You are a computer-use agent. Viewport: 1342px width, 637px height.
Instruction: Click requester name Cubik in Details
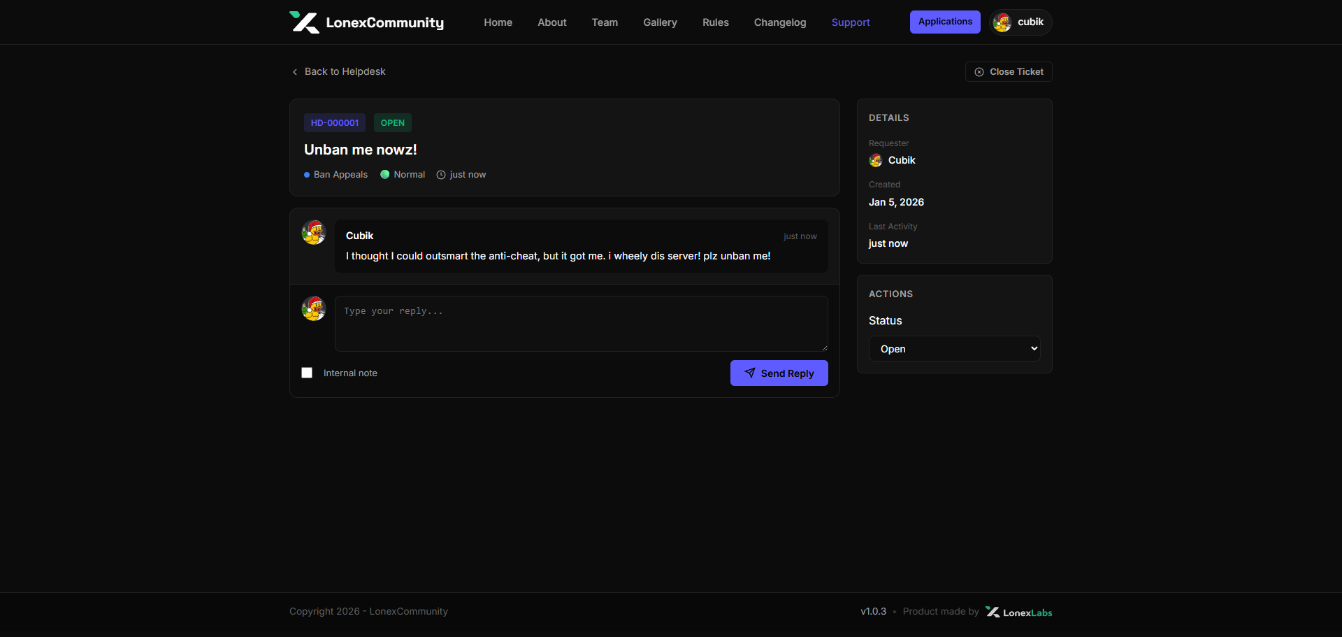(x=902, y=160)
